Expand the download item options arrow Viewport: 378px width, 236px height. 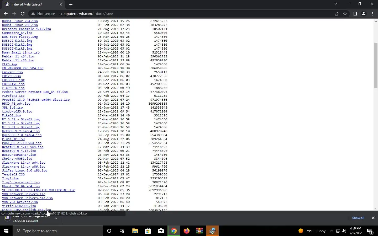(x=56, y=218)
